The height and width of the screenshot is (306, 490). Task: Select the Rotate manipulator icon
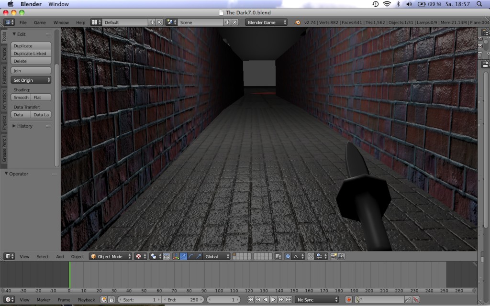(x=190, y=256)
